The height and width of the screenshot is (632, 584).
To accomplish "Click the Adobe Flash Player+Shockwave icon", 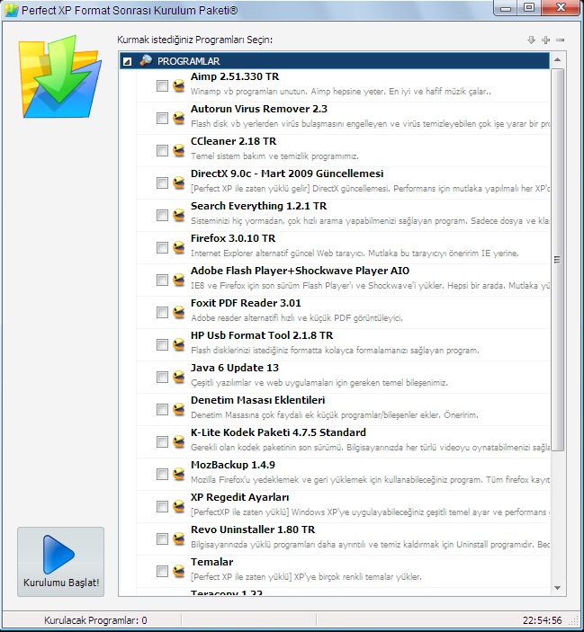I will pos(179,280).
